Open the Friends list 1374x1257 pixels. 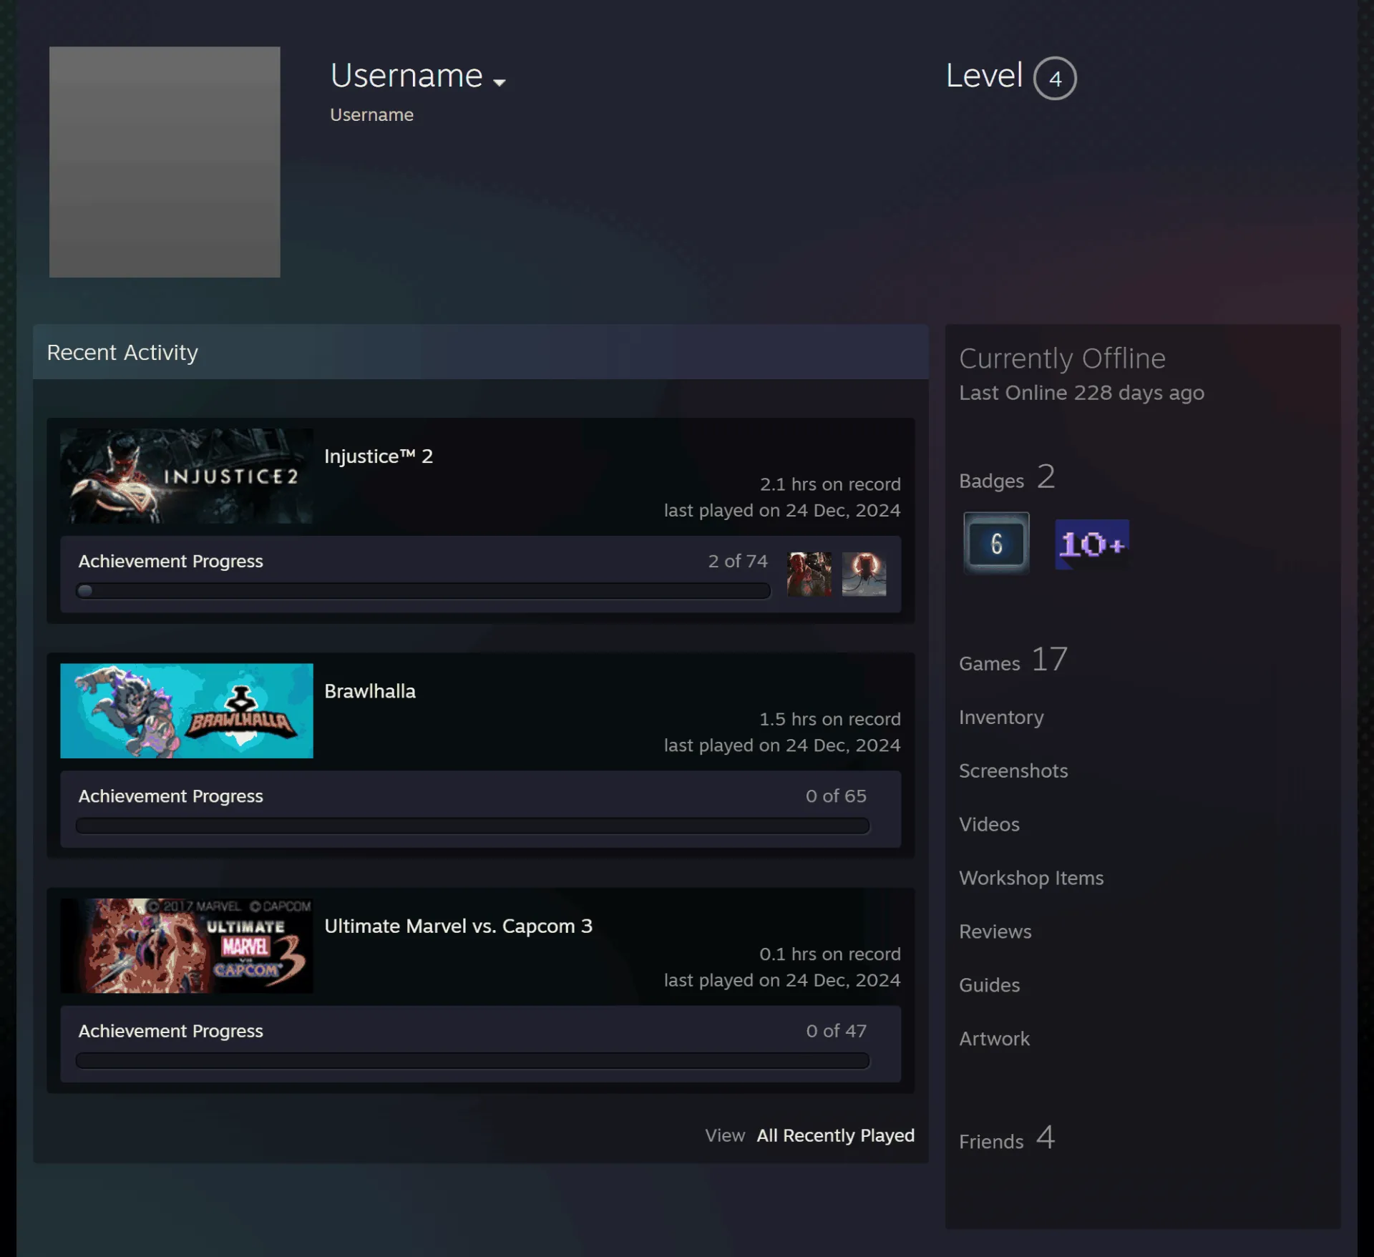pos(1006,1138)
